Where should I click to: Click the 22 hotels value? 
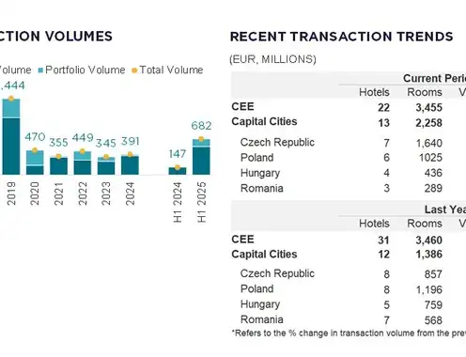(x=383, y=108)
